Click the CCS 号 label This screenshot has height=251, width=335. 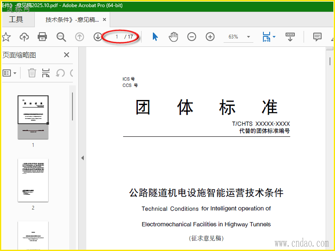pyautogui.click(x=130, y=85)
